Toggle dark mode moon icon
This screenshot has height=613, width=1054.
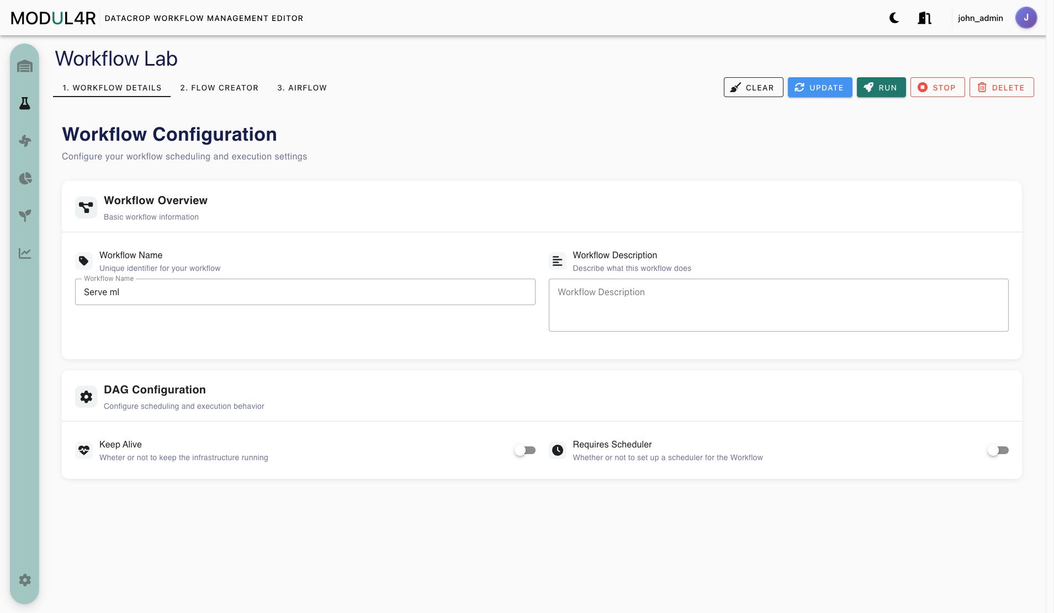[x=894, y=18]
